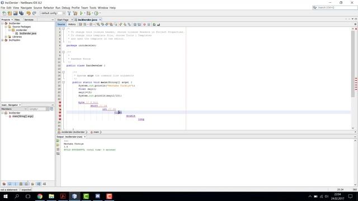Open the File menu

click(3, 8)
